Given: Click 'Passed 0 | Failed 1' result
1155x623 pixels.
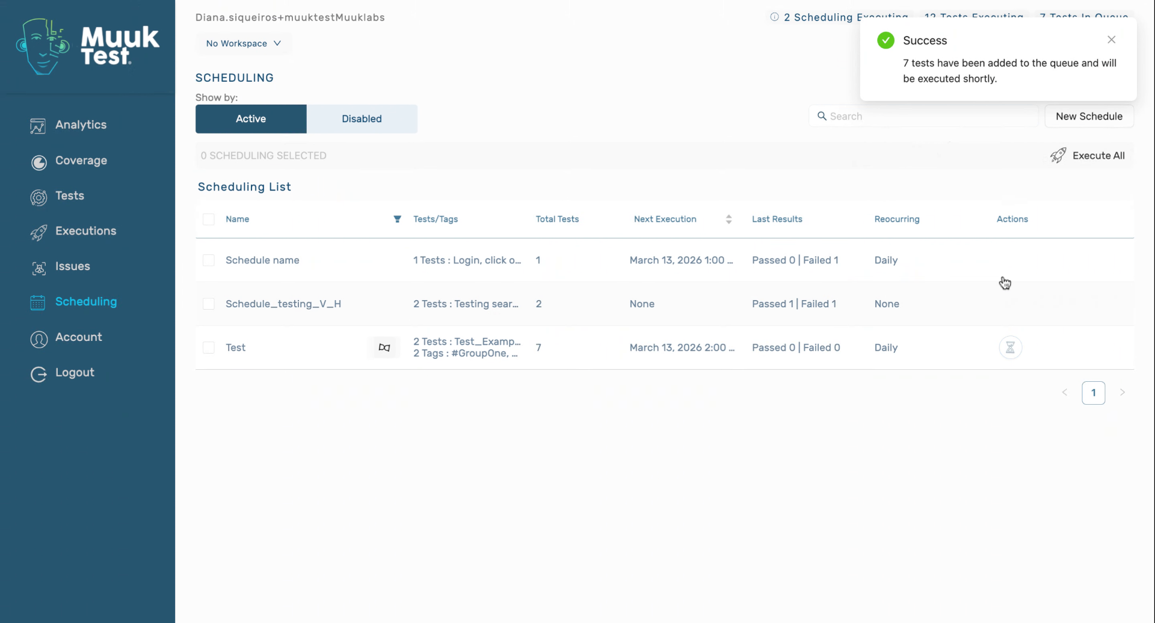Looking at the screenshot, I should tap(795, 260).
